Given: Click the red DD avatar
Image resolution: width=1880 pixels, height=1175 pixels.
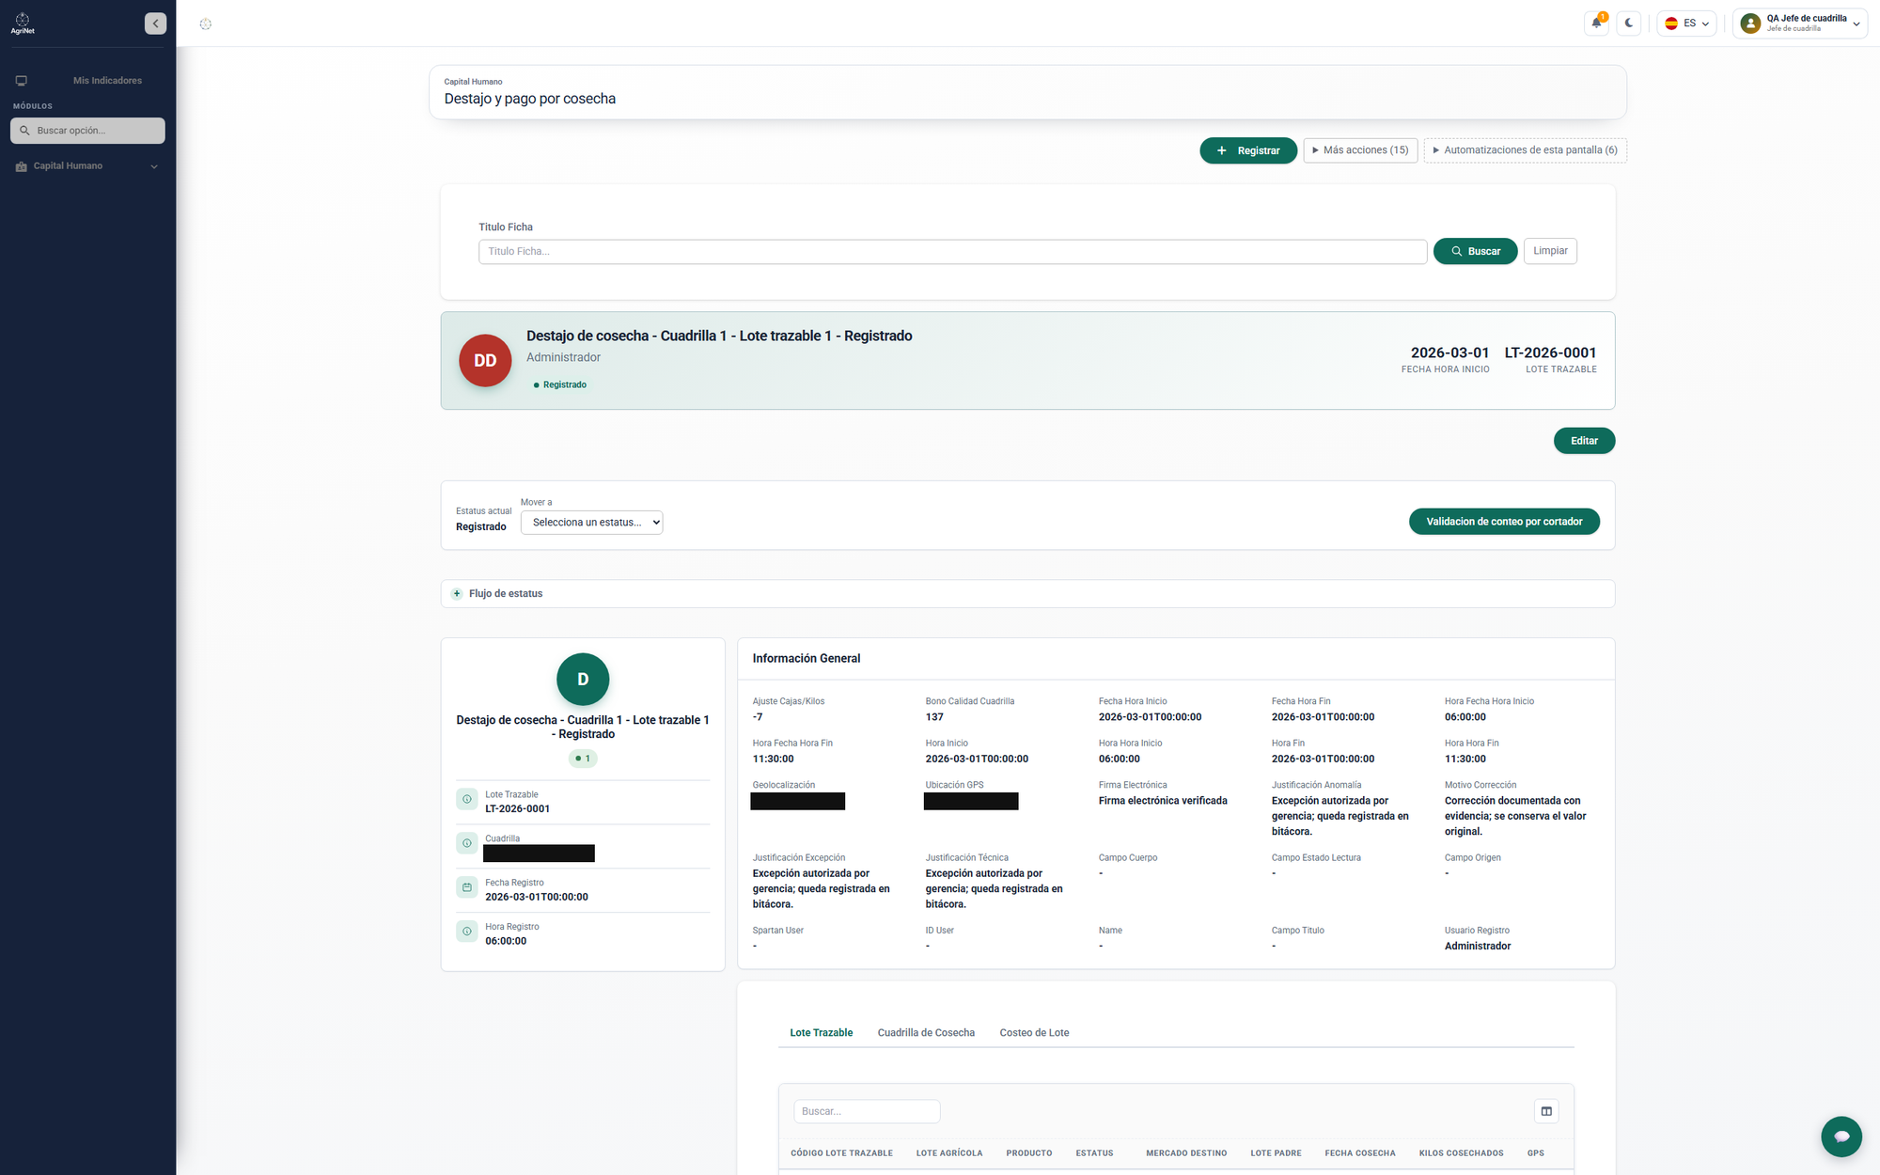Looking at the screenshot, I should point(485,361).
